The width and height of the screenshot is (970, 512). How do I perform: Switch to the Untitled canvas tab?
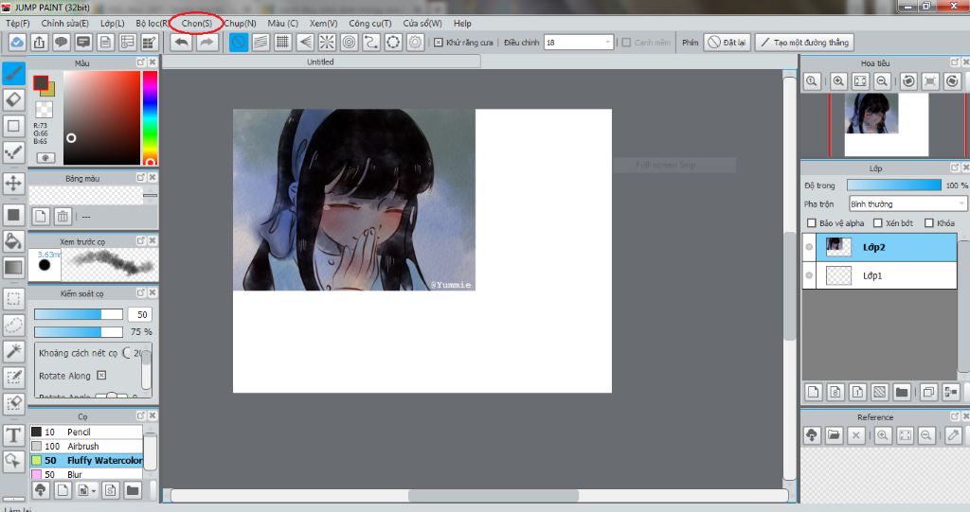tap(320, 62)
